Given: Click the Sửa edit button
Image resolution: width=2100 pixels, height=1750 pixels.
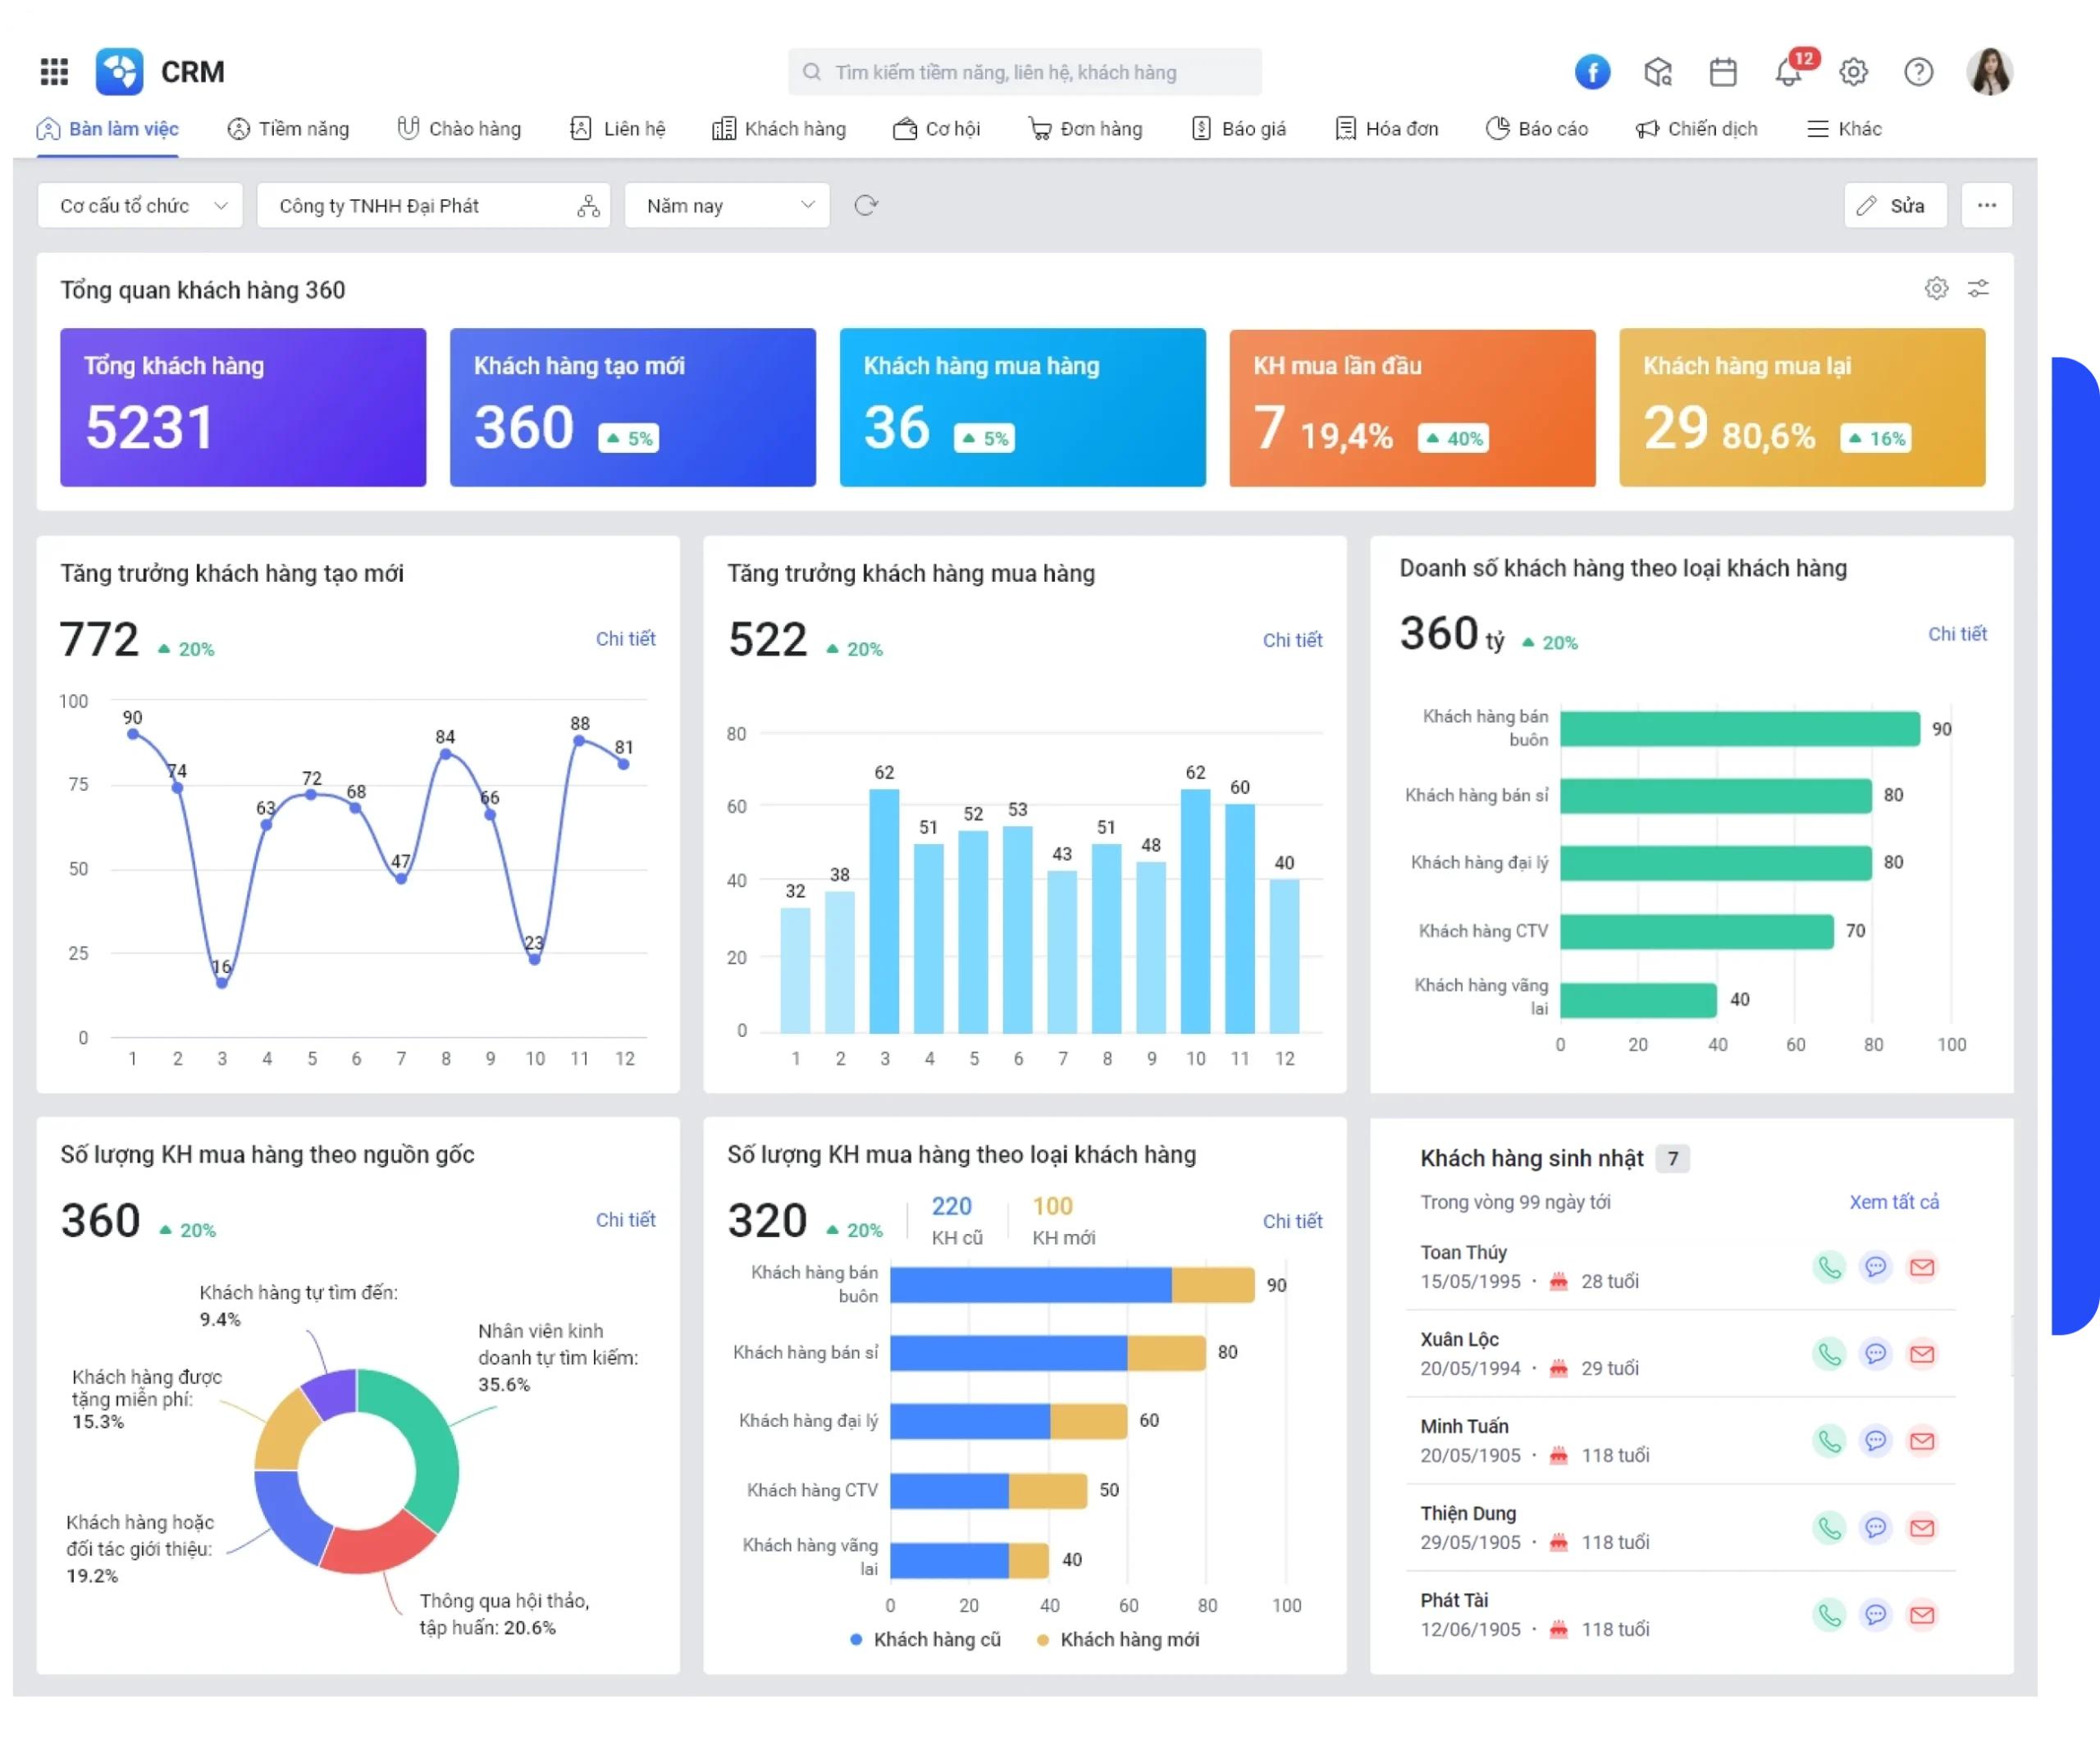Looking at the screenshot, I should [x=1895, y=206].
